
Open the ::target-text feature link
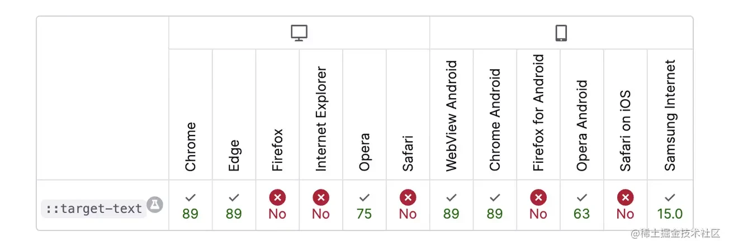[x=94, y=209]
